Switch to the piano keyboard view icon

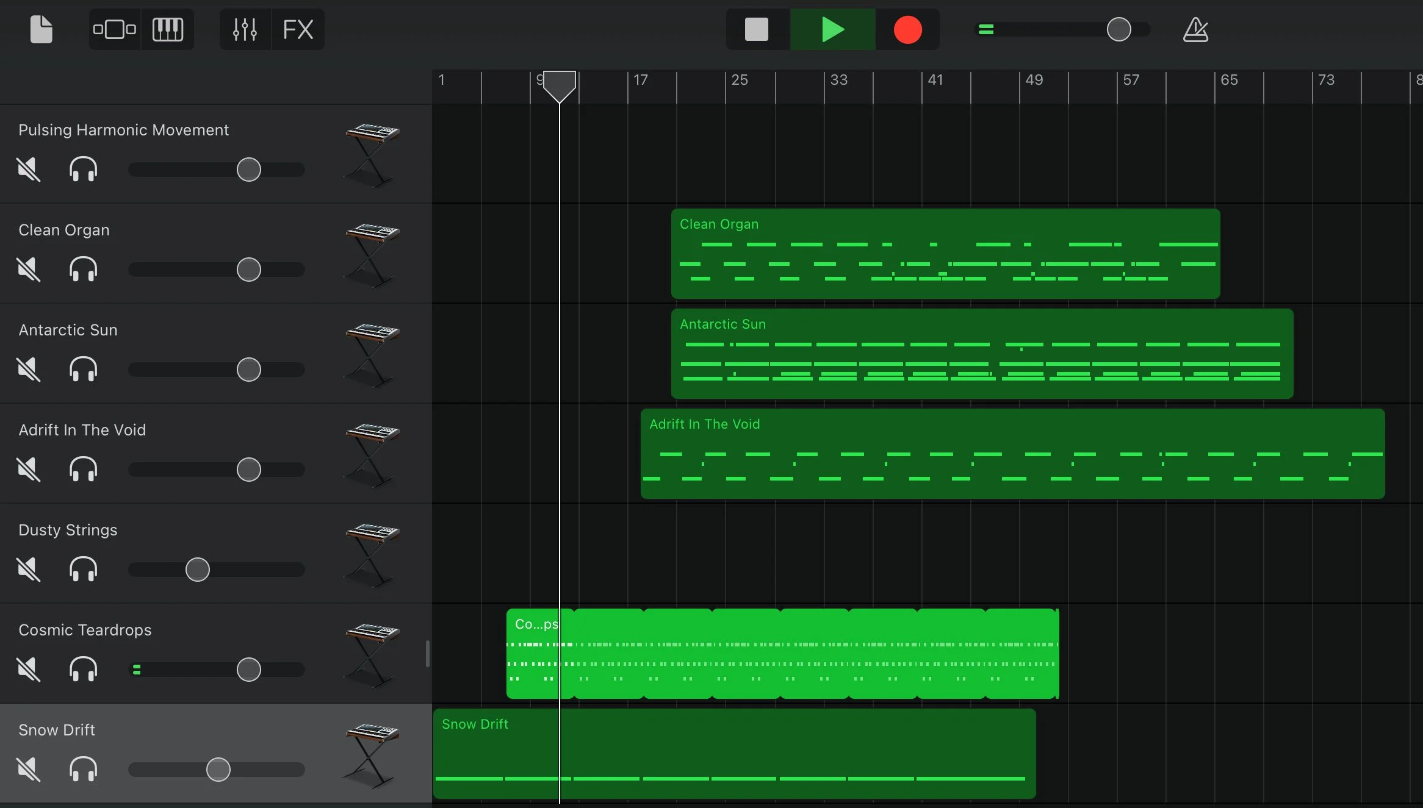coord(168,29)
